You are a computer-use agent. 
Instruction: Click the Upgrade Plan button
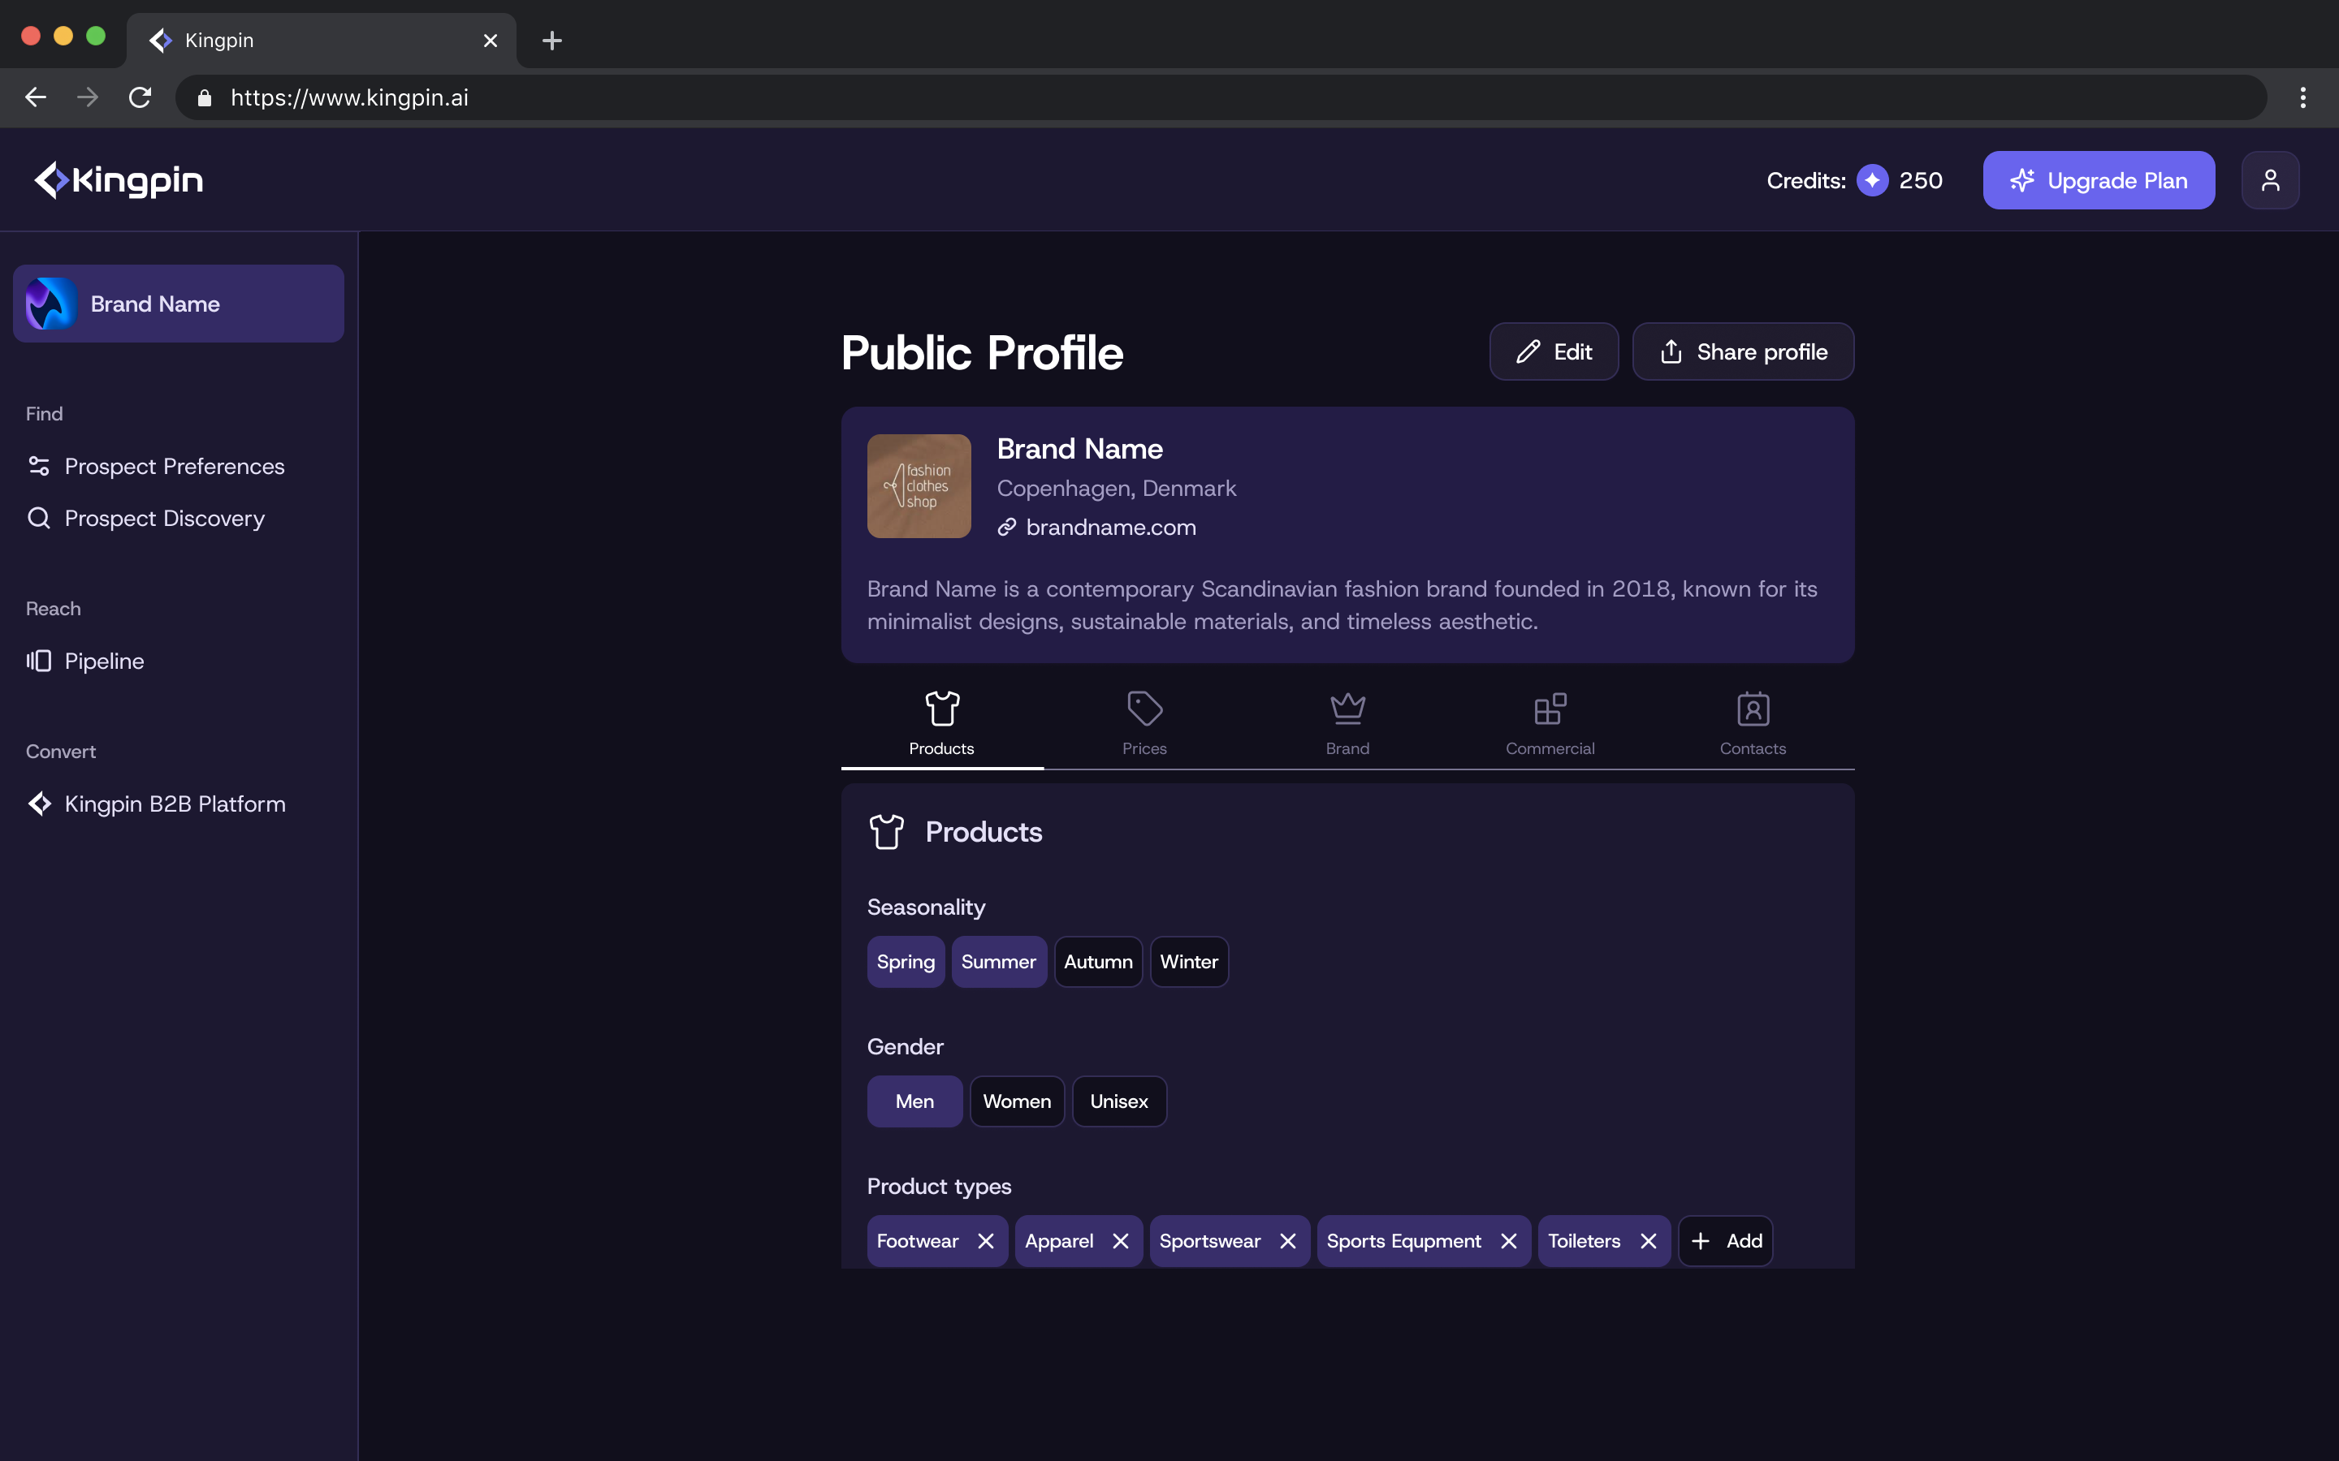coord(2099,179)
